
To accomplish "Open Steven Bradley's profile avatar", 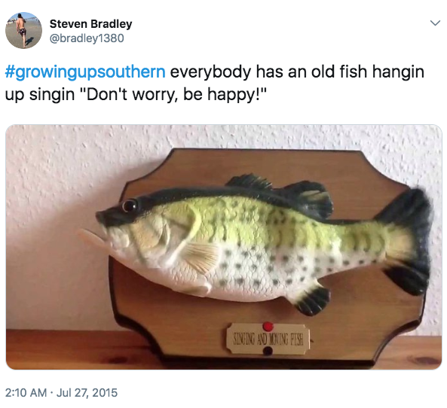I will (23, 30).
